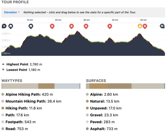
Task: Click the Asphalt legend entry
Action: (x=102, y=129)
